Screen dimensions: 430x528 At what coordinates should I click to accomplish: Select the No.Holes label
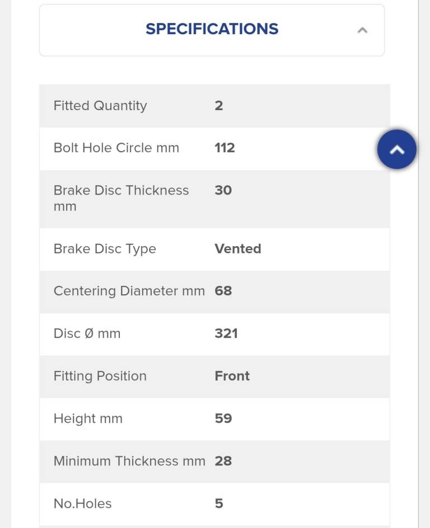click(x=82, y=504)
